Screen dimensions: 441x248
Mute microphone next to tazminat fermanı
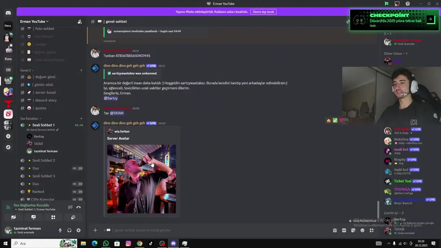coord(60,230)
